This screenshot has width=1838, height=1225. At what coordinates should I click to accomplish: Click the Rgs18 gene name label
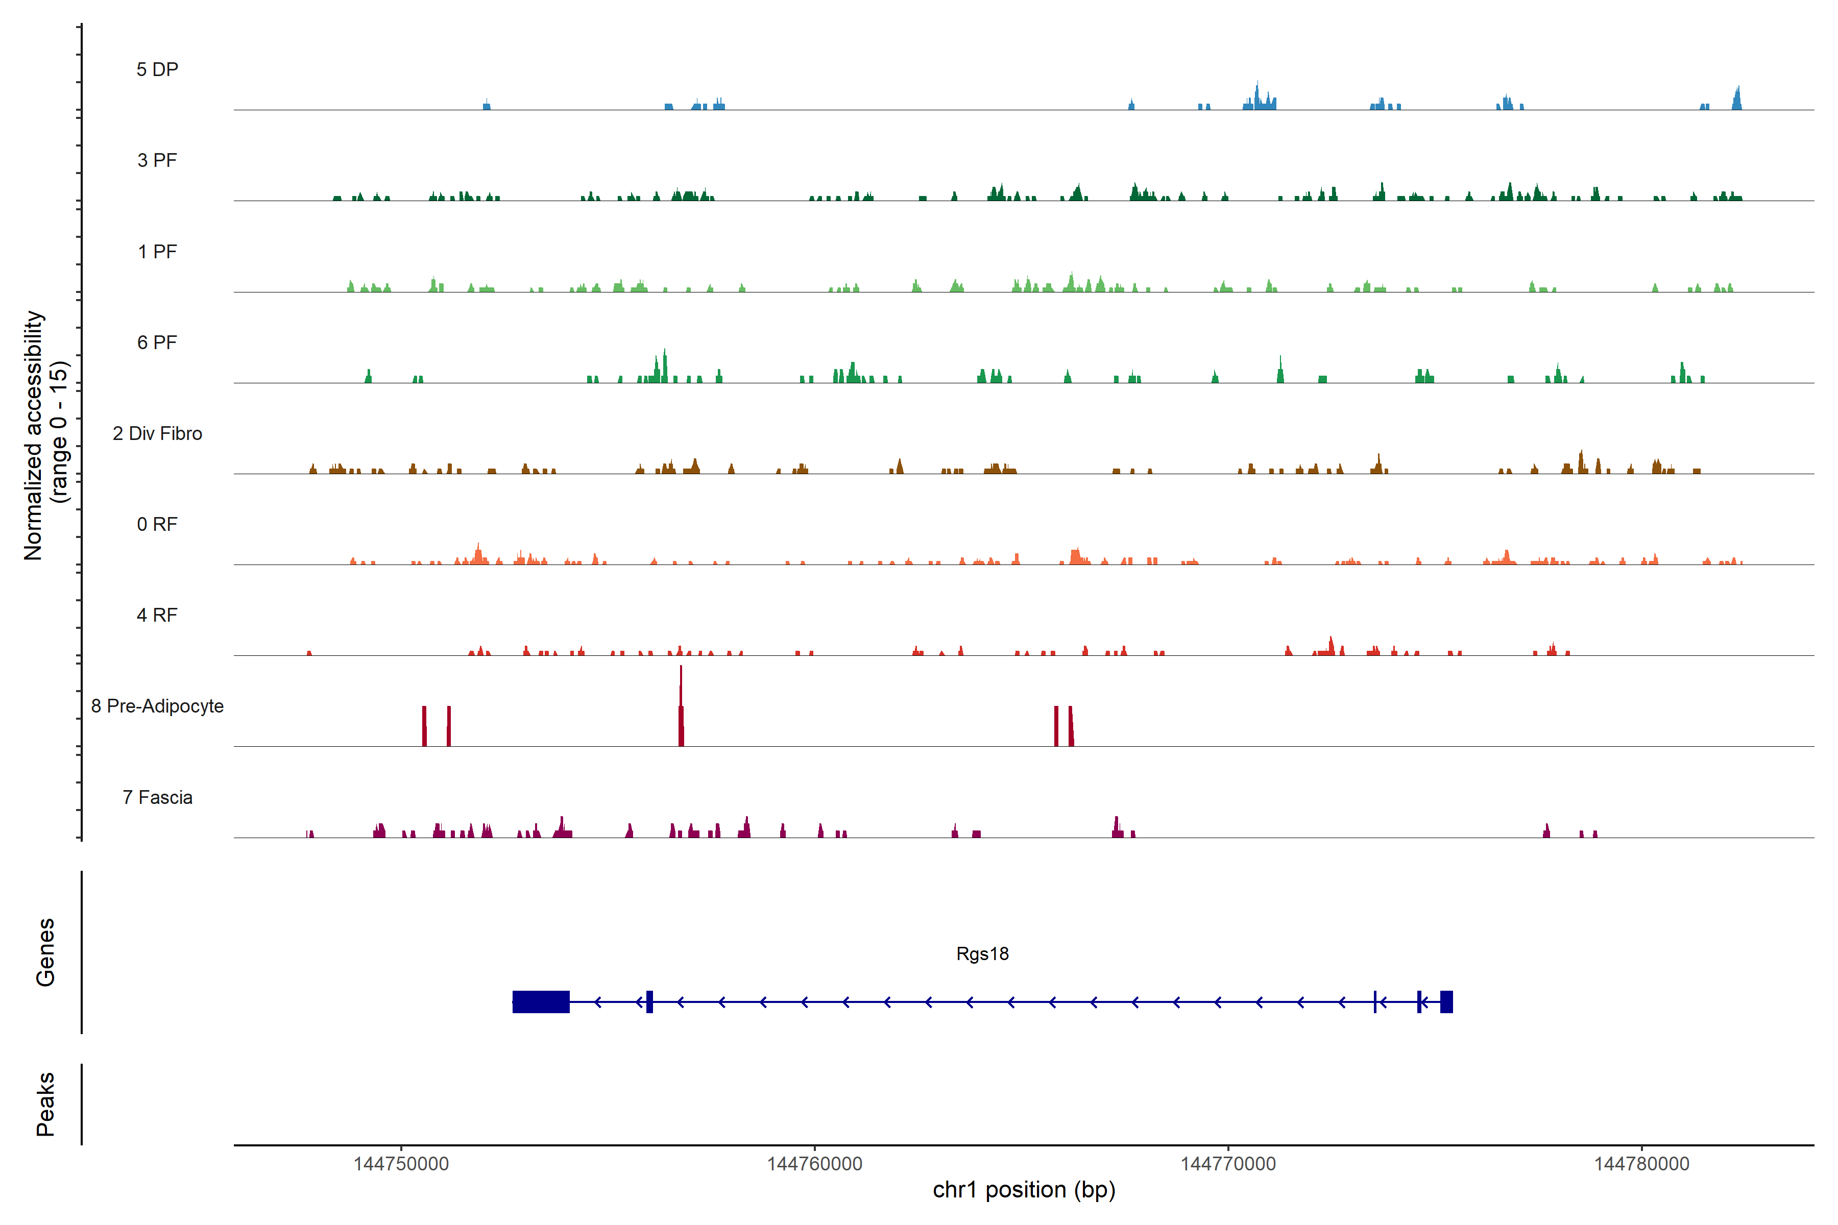982,954
